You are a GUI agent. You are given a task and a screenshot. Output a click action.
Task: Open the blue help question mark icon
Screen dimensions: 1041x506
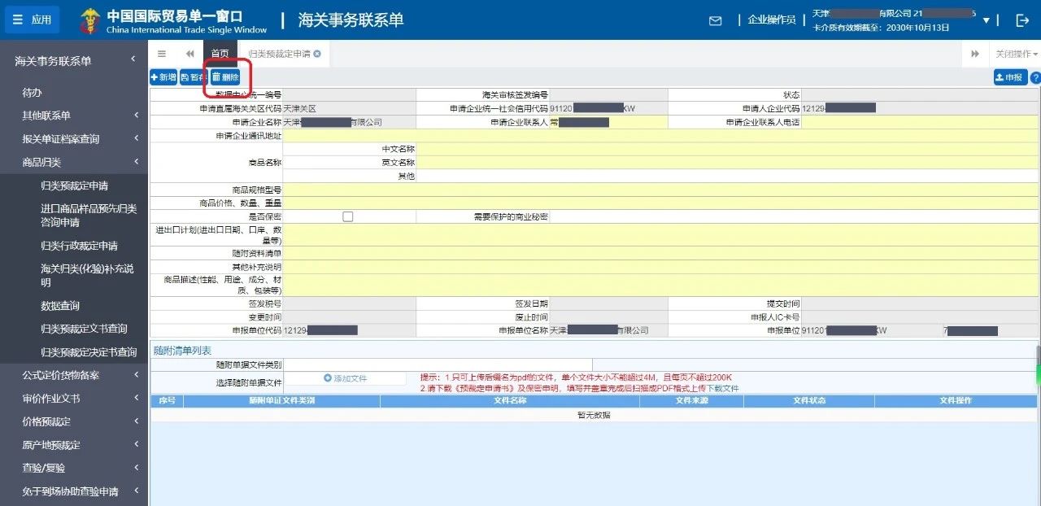[1035, 78]
